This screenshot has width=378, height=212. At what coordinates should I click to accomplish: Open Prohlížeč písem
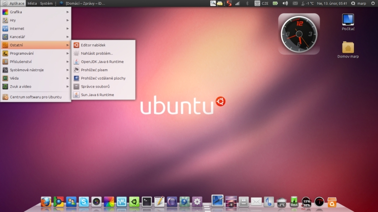103,70
